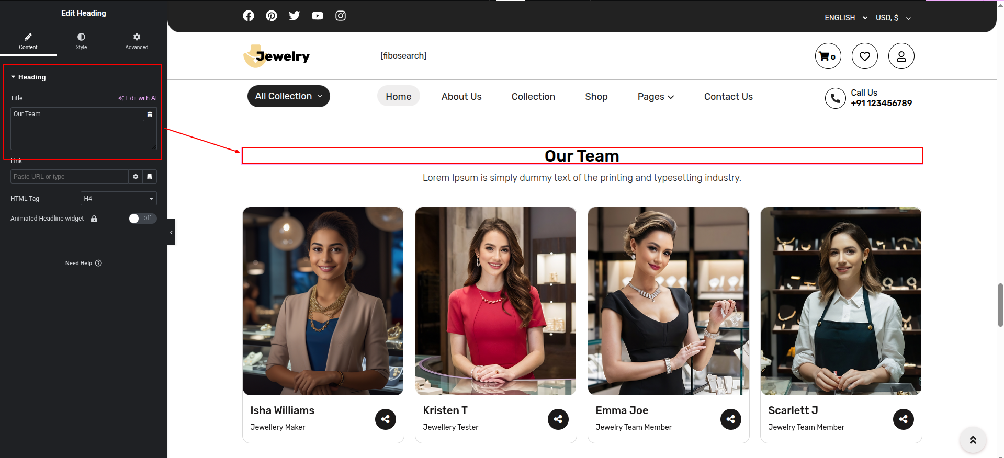The height and width of the screenshot is (458, 1004).
Task: Expand the All Collection dropdown
Action: (288, 96)
